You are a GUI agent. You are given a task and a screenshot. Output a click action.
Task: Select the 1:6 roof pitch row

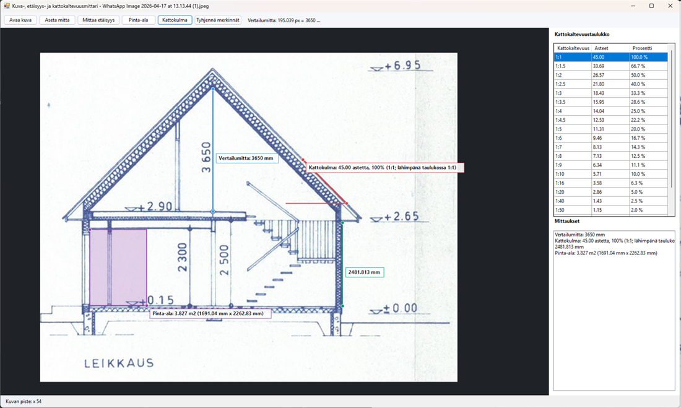click(611, 137)
